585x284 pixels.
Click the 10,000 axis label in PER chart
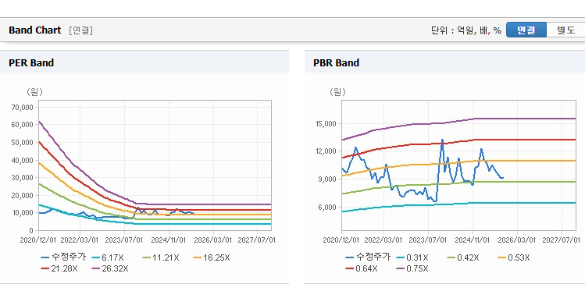23,213
